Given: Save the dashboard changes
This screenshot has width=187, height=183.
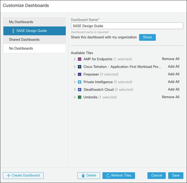Looking at the screenshot, I should 176,175.
